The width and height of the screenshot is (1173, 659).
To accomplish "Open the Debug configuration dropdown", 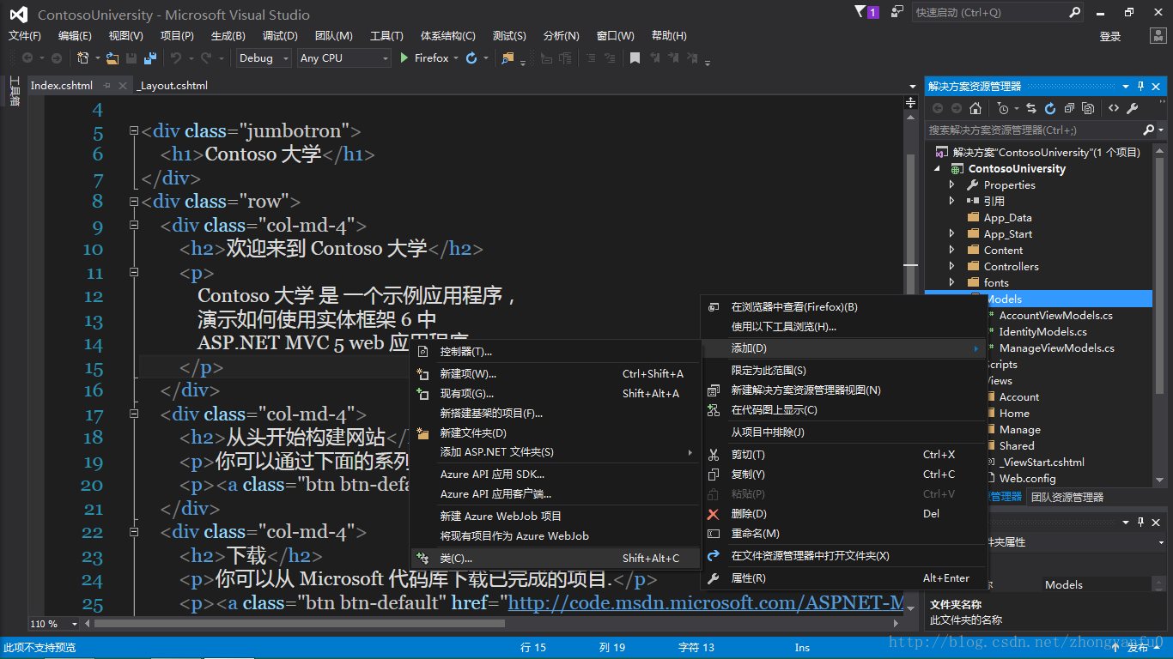I will pyautogui.click(x=265, y=58).
